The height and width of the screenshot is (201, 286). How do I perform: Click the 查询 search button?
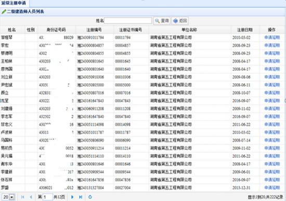point(162,21)
